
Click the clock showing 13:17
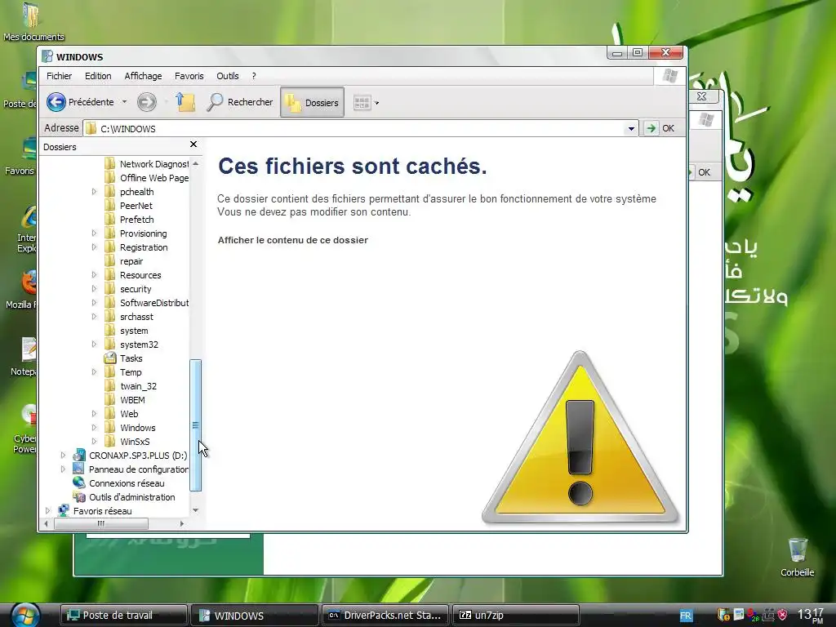810,616
